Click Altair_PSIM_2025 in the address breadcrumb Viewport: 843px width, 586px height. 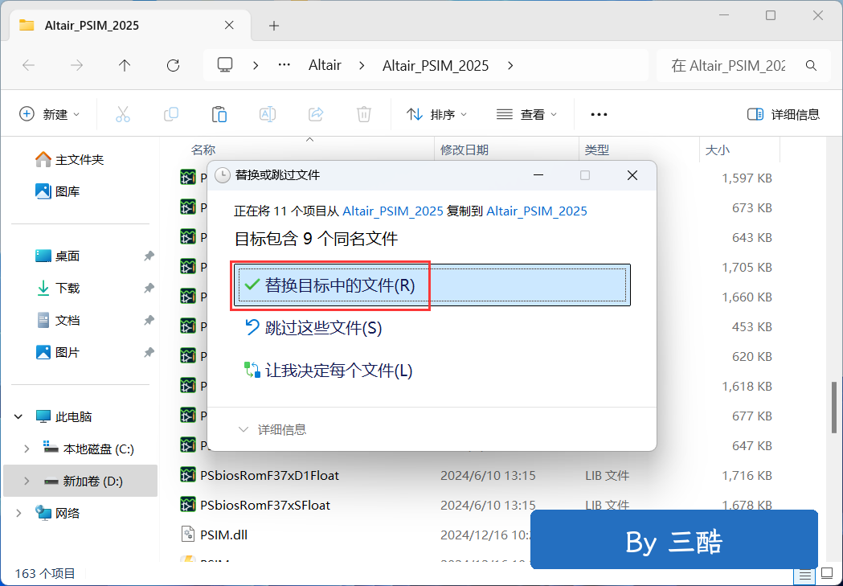tap(436, 66)
